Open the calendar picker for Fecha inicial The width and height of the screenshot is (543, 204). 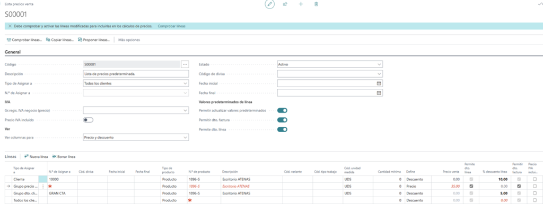[x=379, y=83]
